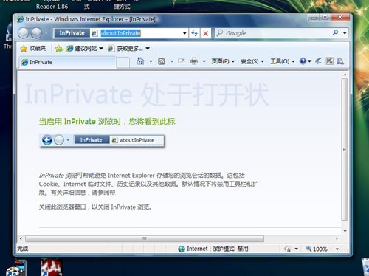Click the RSS feeds icon
The height and width of the screenshot is (276, 369).
click(162, 61)
